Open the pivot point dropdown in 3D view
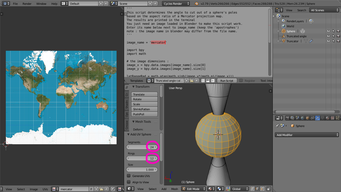Viewport: 341px width, 192px height. point(220,189)
